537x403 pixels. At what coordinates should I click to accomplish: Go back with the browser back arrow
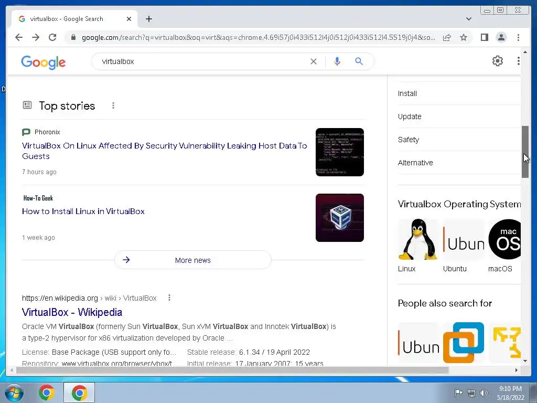(19, 37)
